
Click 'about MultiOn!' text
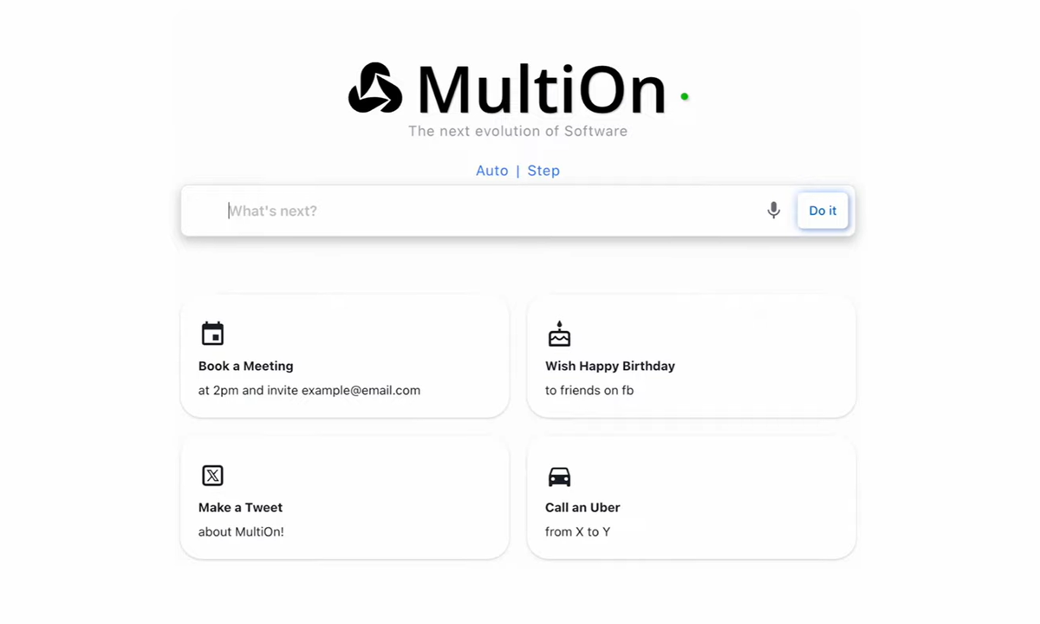point(241,531)
